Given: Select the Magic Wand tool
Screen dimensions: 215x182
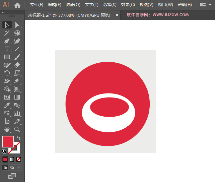Looking at the screenshot, I should click(x=7, y=33).
